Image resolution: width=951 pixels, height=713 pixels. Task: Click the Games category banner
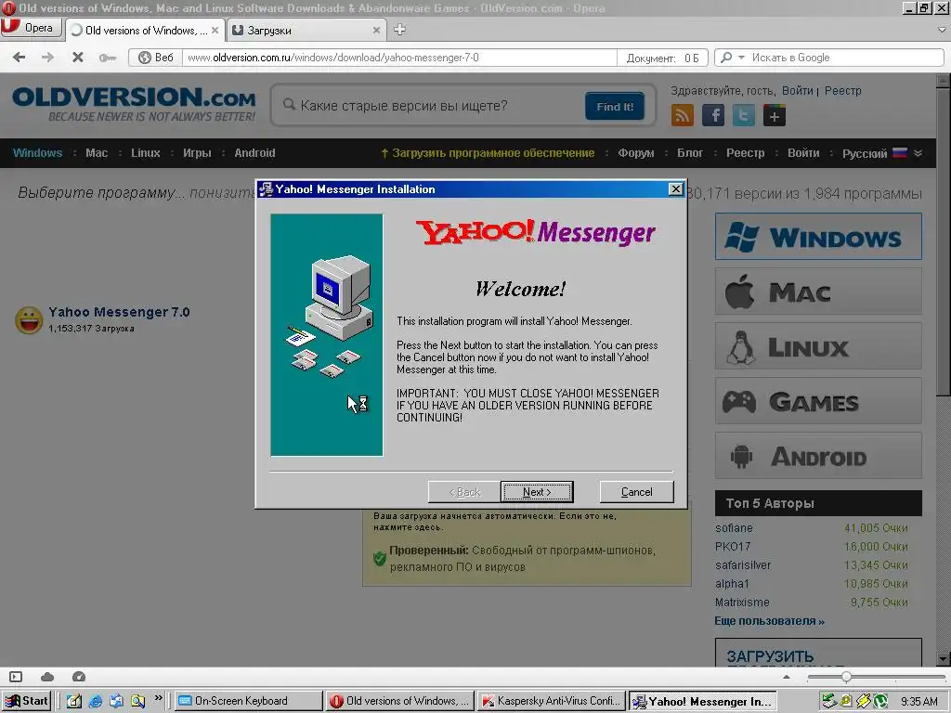point(818,401)
